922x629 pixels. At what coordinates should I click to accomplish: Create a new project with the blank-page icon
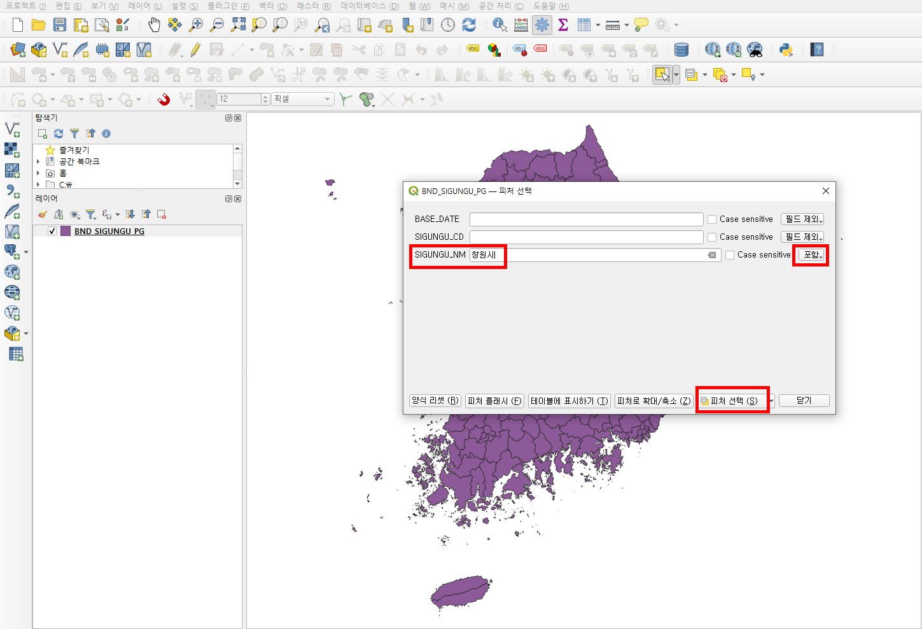(x=18, y=25)
